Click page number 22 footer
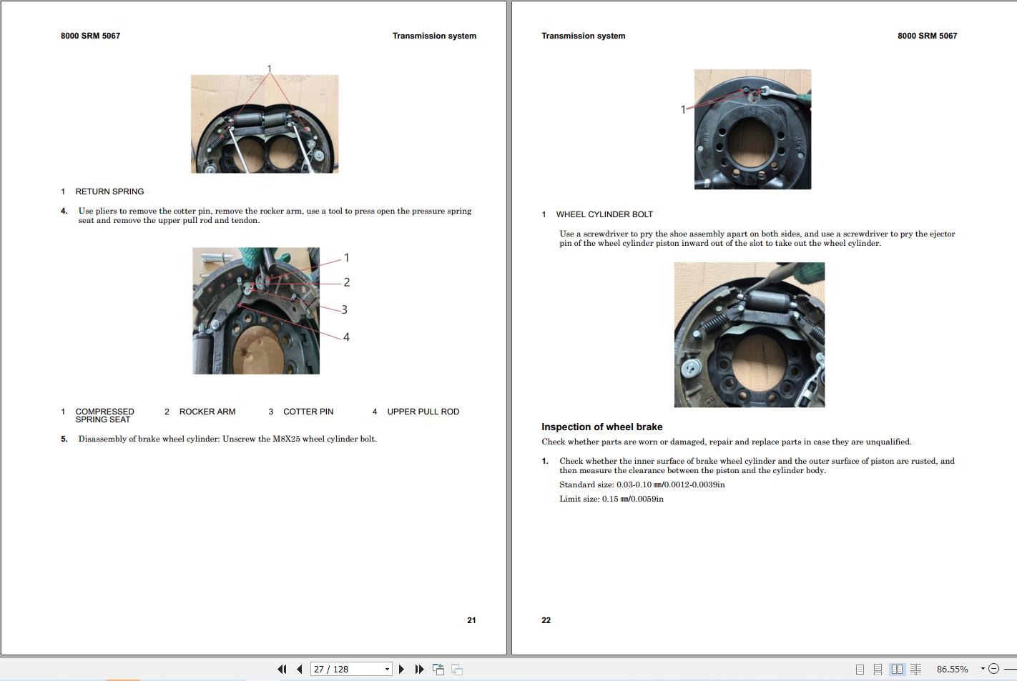Viewport: 1017px width, 681px height. 546,620
